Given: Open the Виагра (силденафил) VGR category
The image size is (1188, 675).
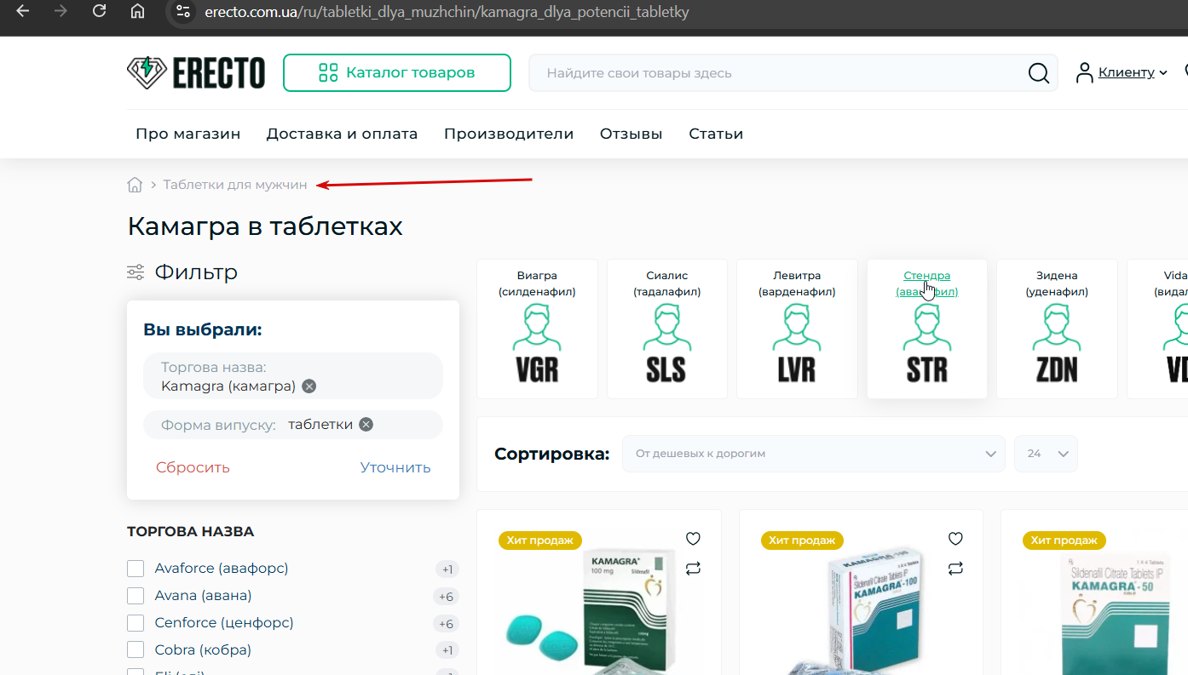Looking at the screenshot, I should click(x=537, y=329).
